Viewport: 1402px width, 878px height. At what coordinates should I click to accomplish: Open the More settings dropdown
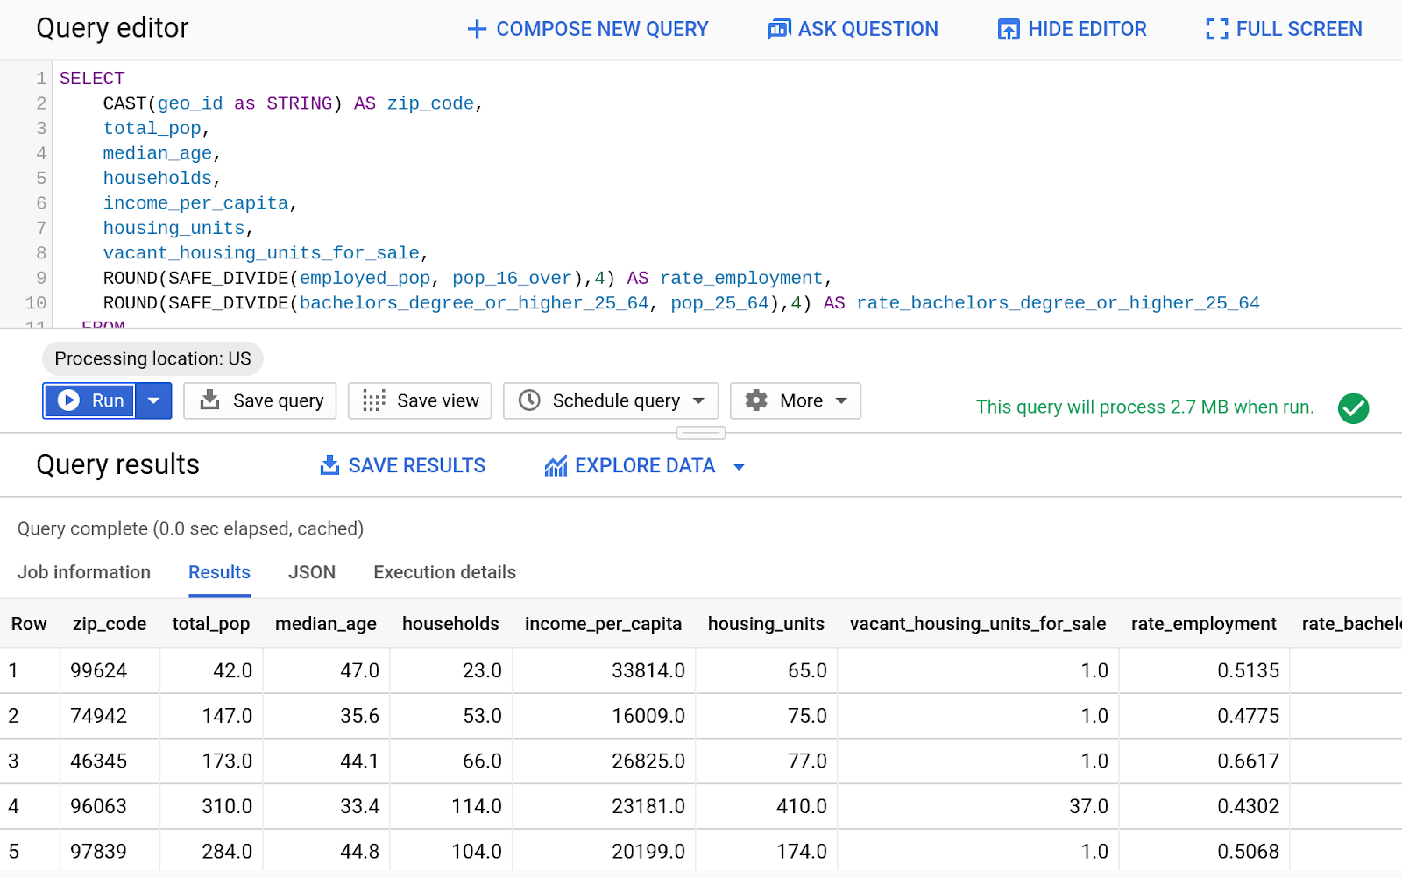click(840, 400)
